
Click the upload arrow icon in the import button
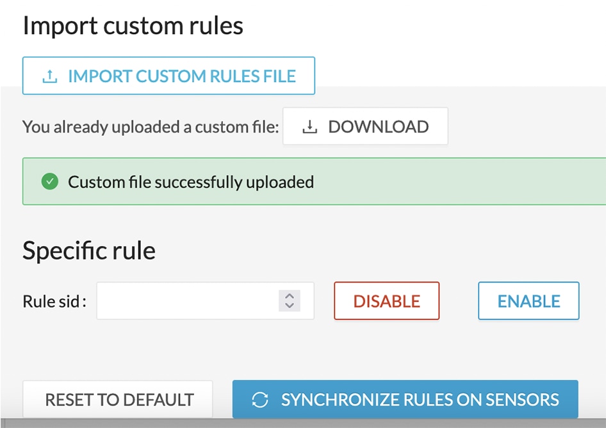coord(49,76)
